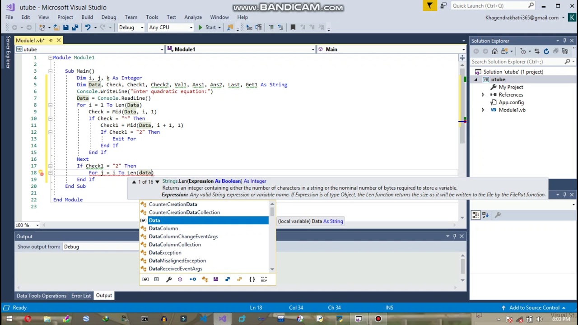
Task: Open the Debug configuration dropdown
Action: click(131, 28)
